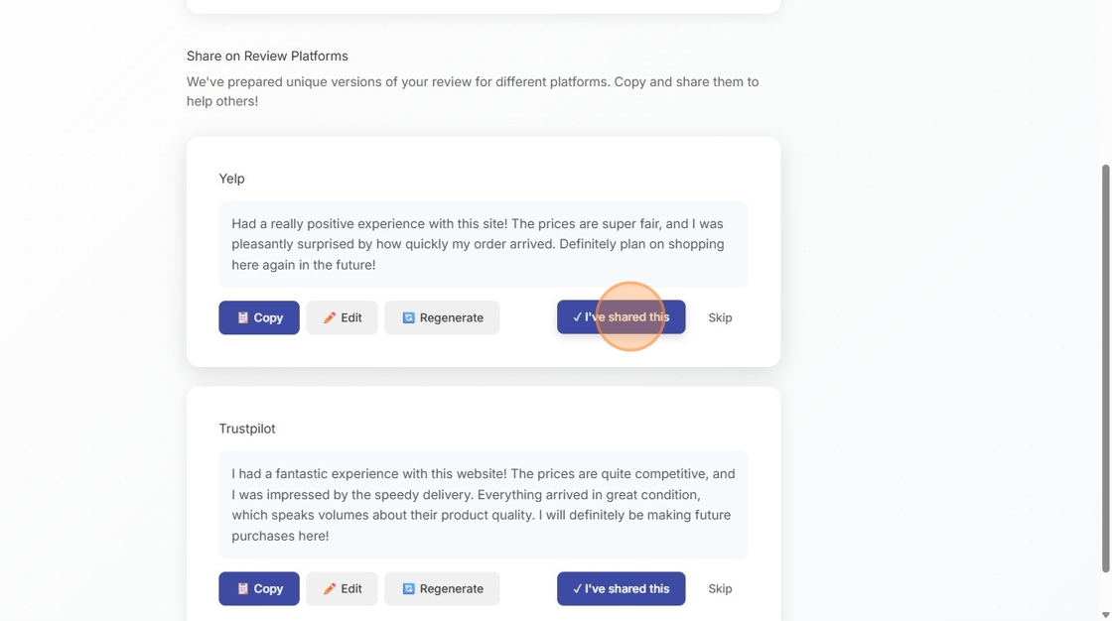Mark the Yelp review as shared
This screenshot has height=621, width=1112.
click(622, 317)
